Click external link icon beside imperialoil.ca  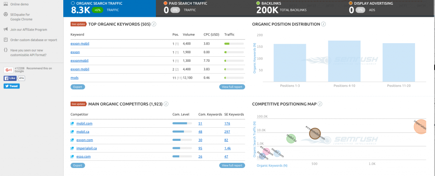(72, 148)
